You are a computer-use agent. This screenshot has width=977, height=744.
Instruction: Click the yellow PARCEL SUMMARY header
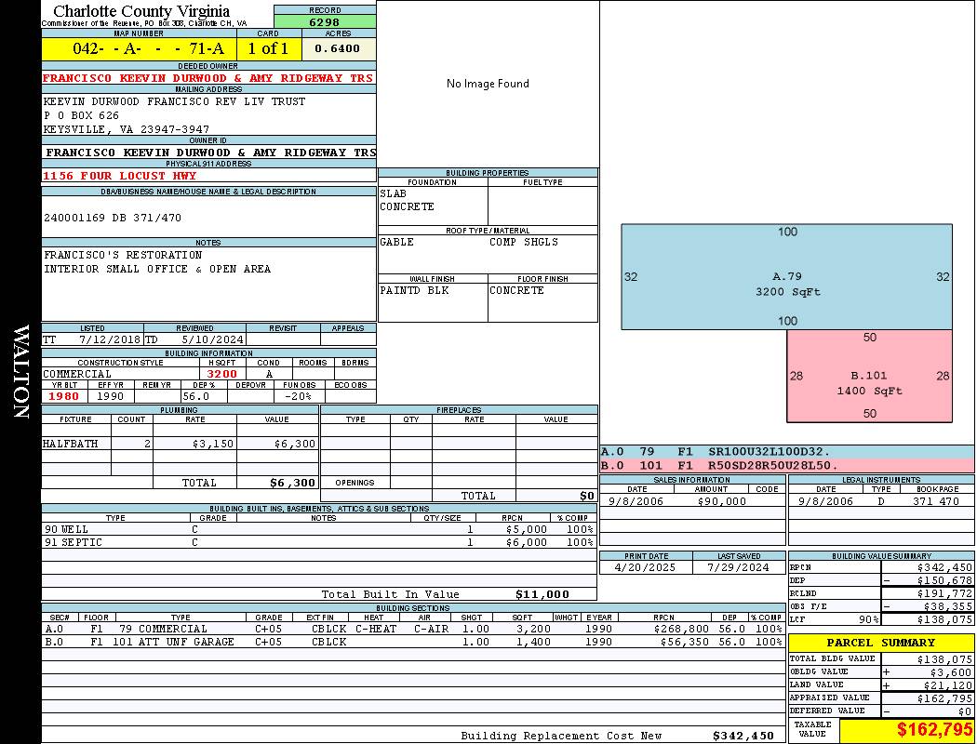[881, 643]
